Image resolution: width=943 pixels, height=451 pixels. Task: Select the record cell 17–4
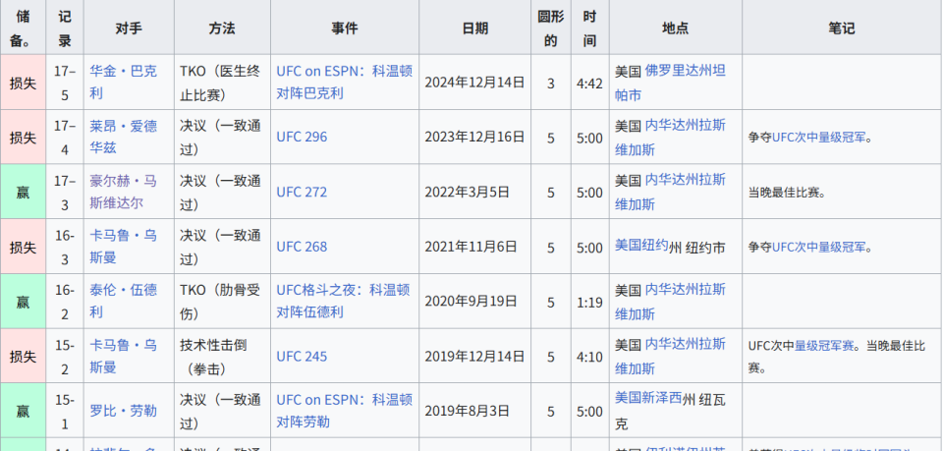[x=65, y=138]
